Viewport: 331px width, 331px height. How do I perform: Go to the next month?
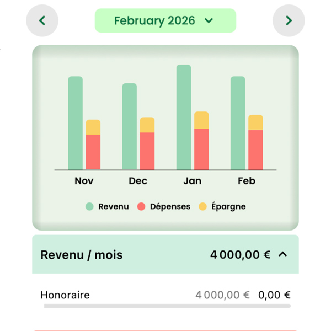tap(289, 21)
